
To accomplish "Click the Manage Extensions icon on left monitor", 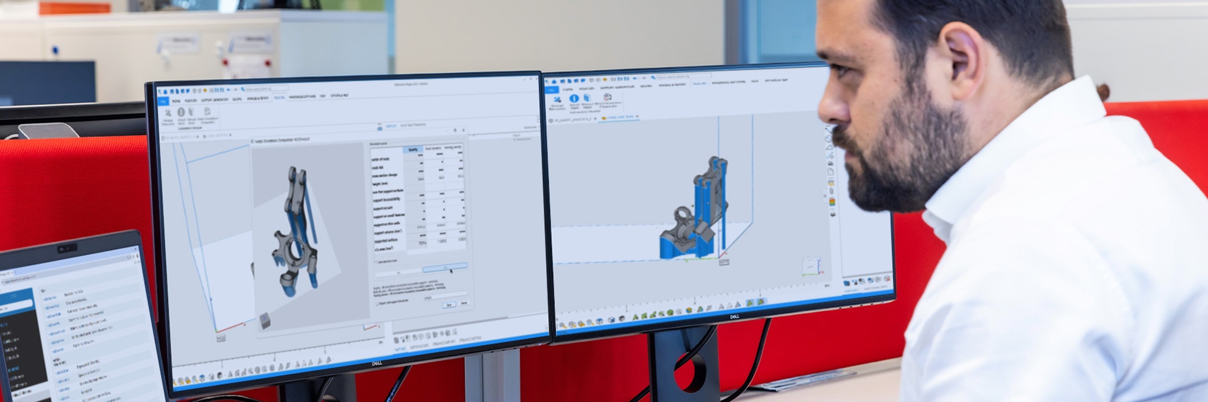I will point(169,113).
